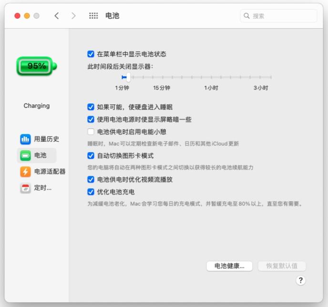Image resolution: width=328 pixels, height=307 pixels.
Task: Click the magnifier icon in the search box
Action: [246, 16]
